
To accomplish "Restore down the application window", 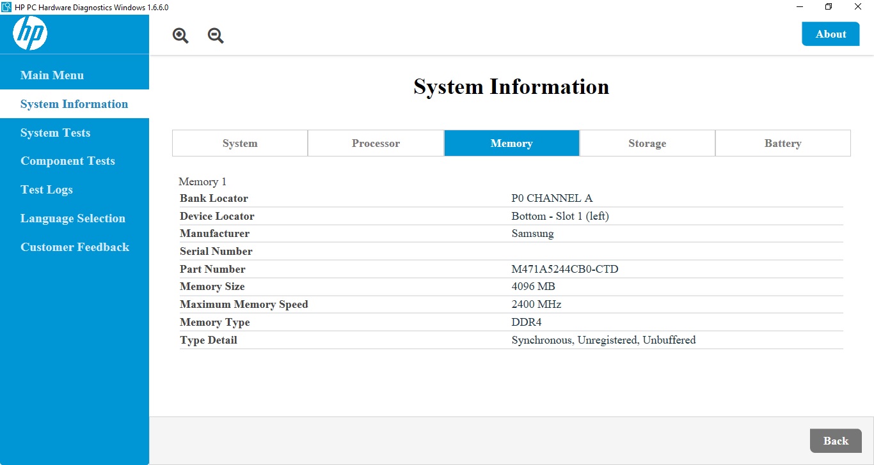I will click(829, 6).
